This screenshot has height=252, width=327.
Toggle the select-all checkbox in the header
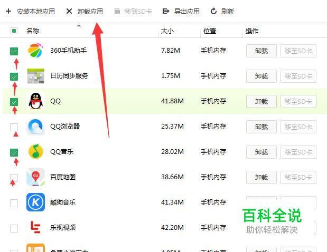point(14,31)
